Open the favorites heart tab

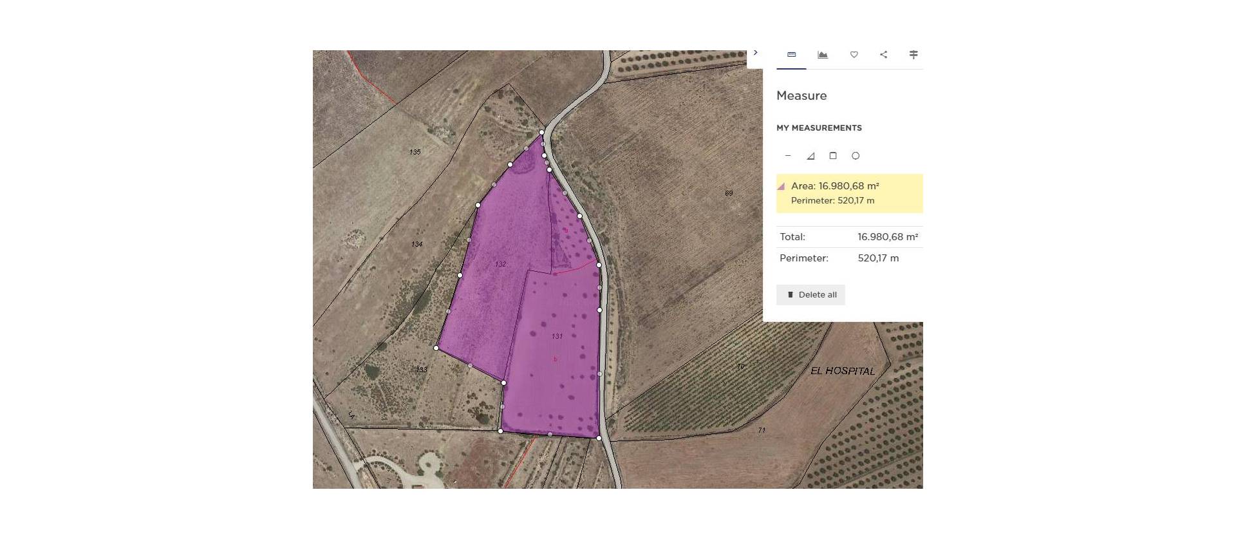tap(854, 55)
